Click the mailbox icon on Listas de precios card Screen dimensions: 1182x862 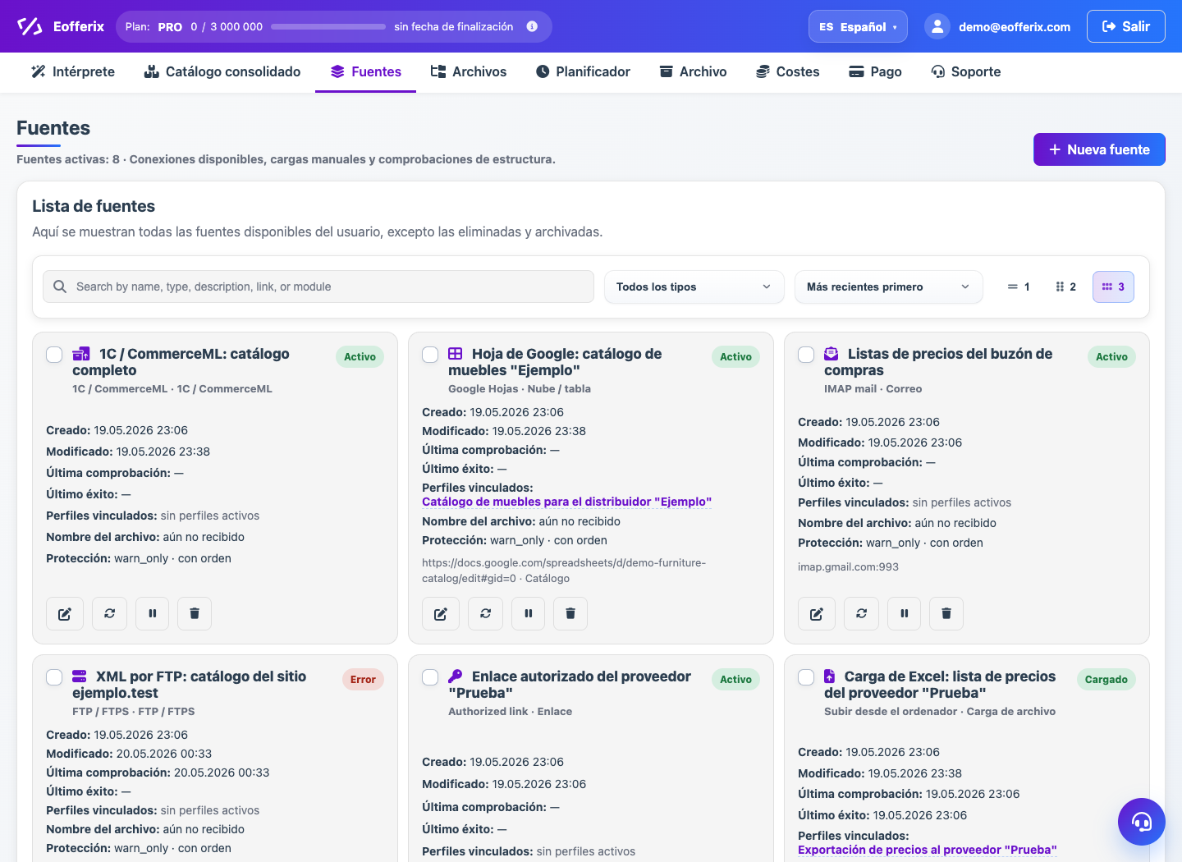click(x=831, y=354)
